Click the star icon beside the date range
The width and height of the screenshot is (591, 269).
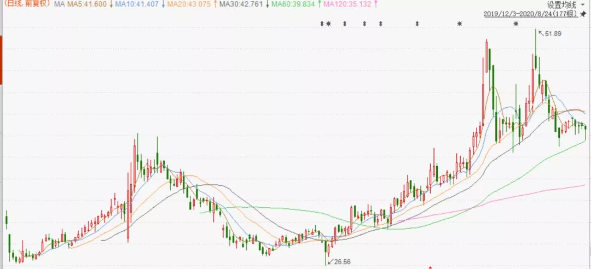click(x=583, y=14)
